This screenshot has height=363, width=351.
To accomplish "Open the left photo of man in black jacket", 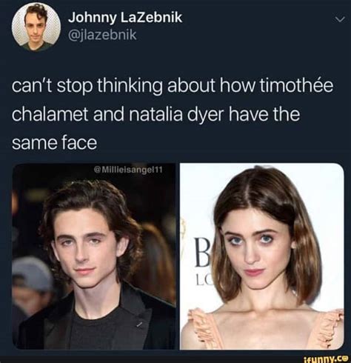I will [94, 256].
